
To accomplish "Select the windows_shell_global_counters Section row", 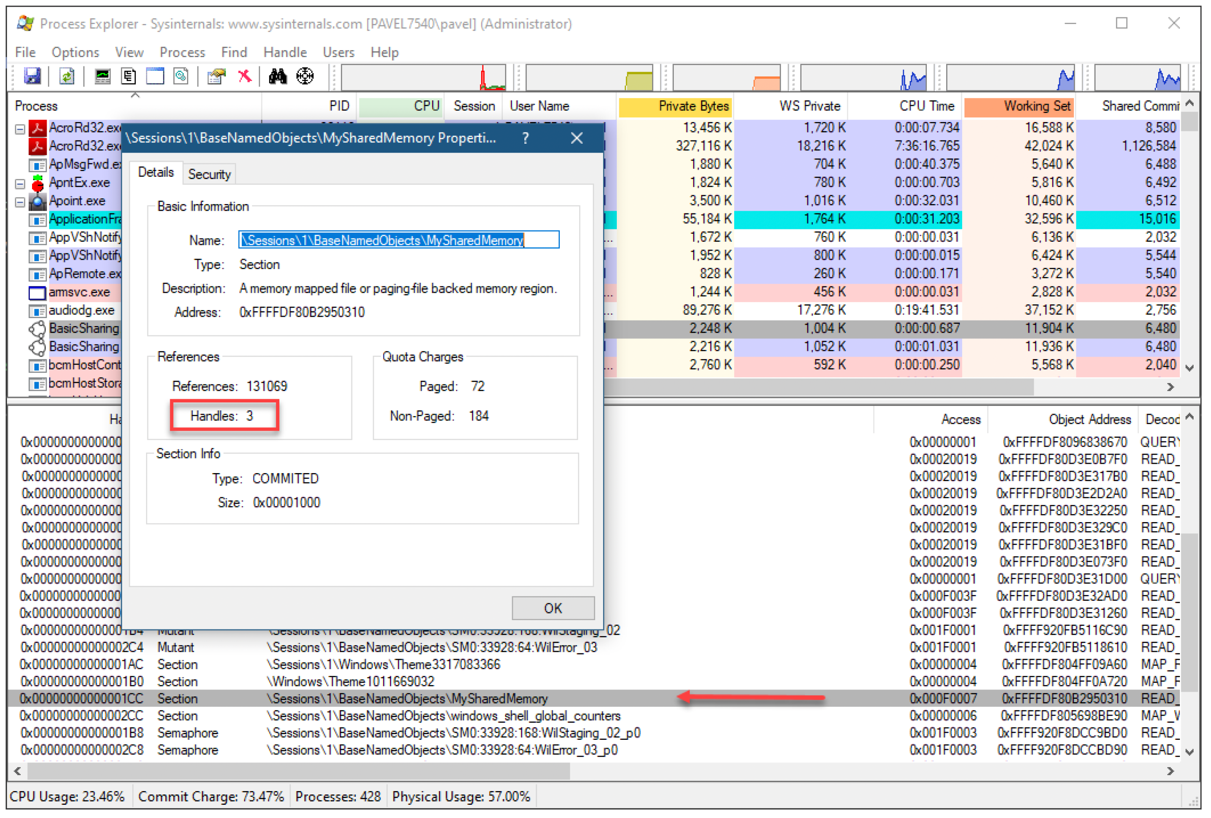I will coord(594,716).
